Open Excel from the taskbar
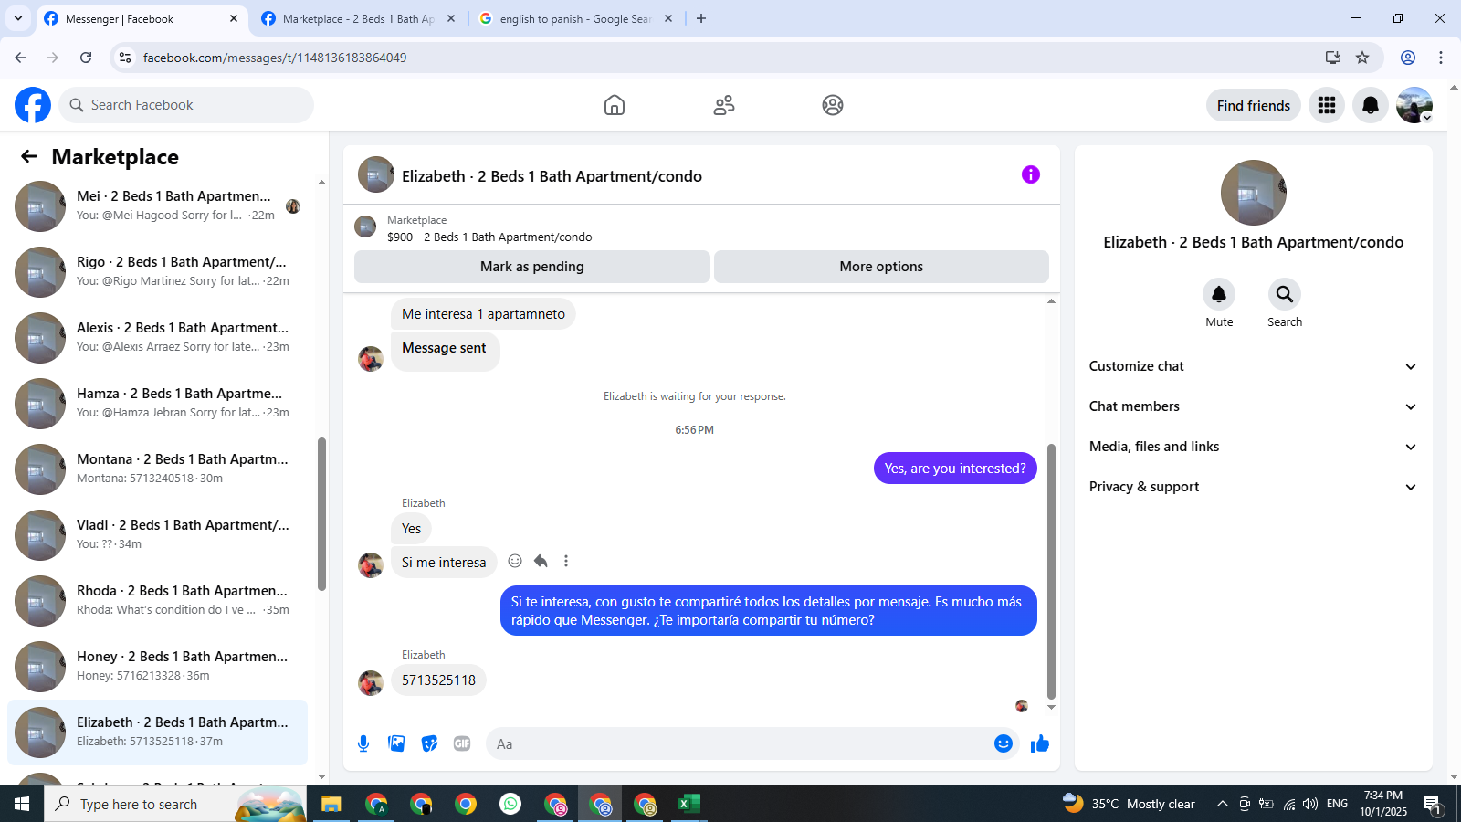 (689, 804)
